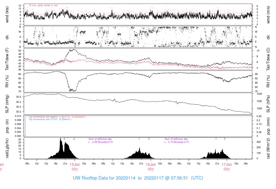Click the "0.006" precipitation inch tick value
Viewport: 276px width, 189px height.
pyautogui.click(x=18, y=124)
